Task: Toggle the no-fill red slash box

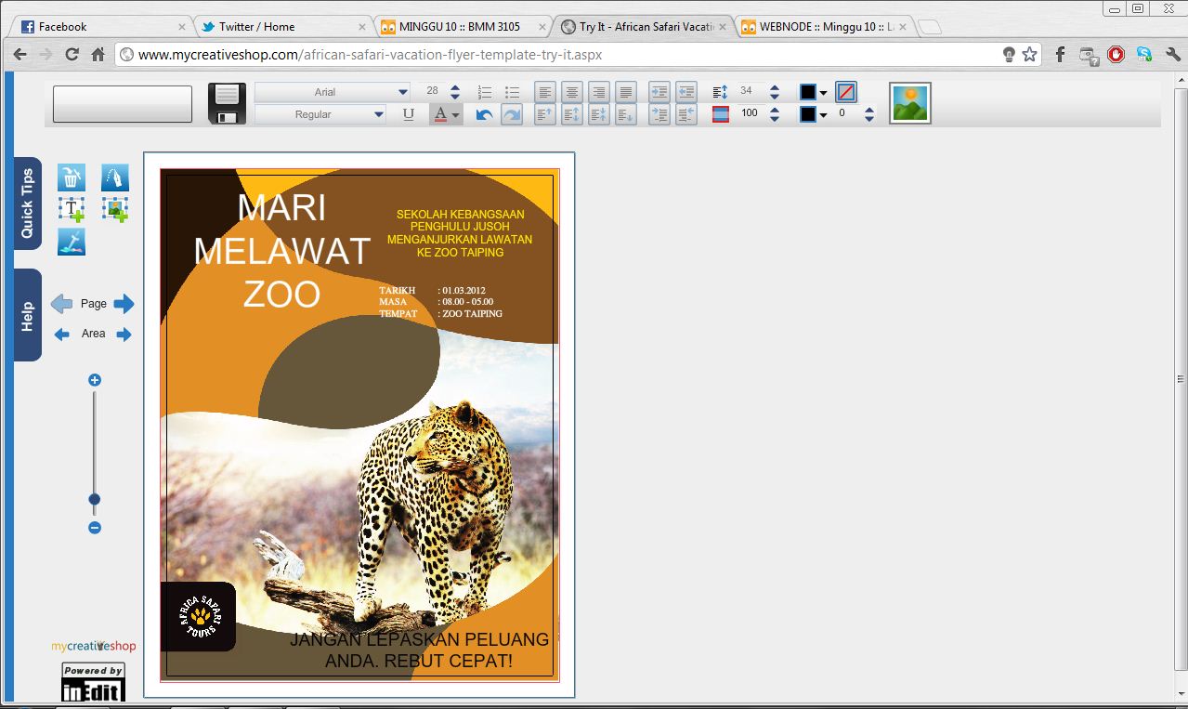Action: pyautogui.click(x=845, y=92)
